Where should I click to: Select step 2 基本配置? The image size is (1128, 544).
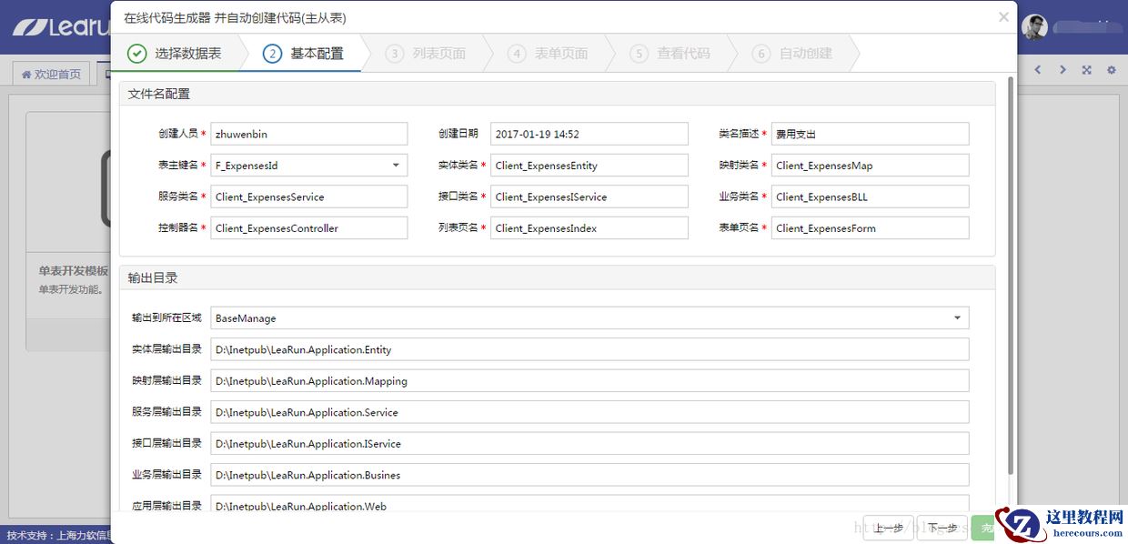pyautogui.click(x=305, y=54)
